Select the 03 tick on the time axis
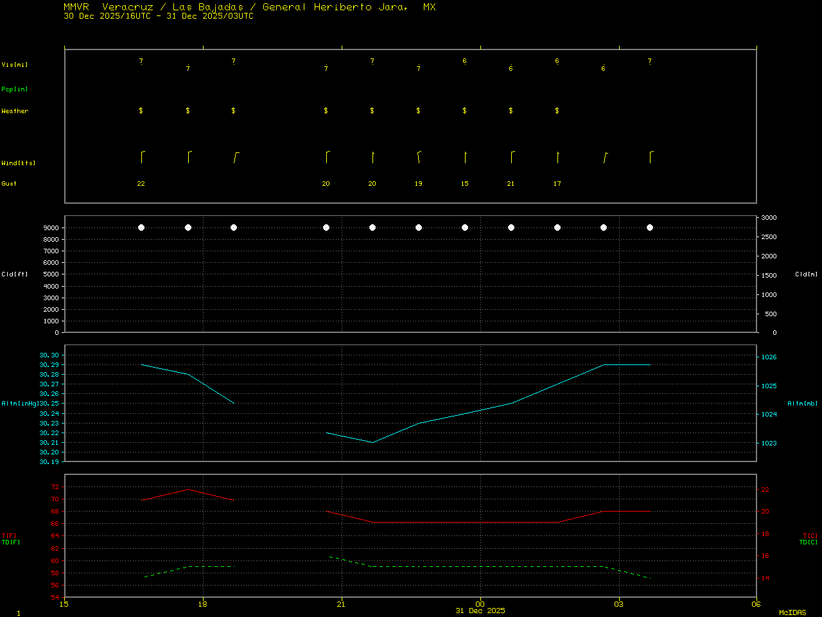 (x=619, y=604)
